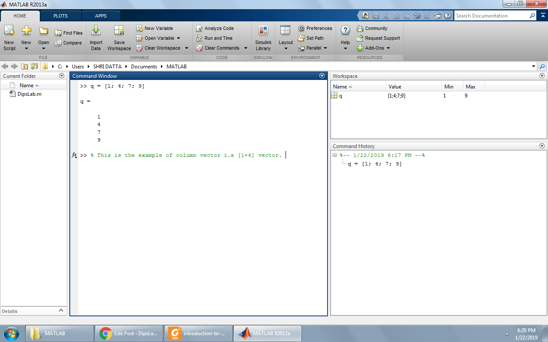Open Chrome from the Windows taskbar

128,333
